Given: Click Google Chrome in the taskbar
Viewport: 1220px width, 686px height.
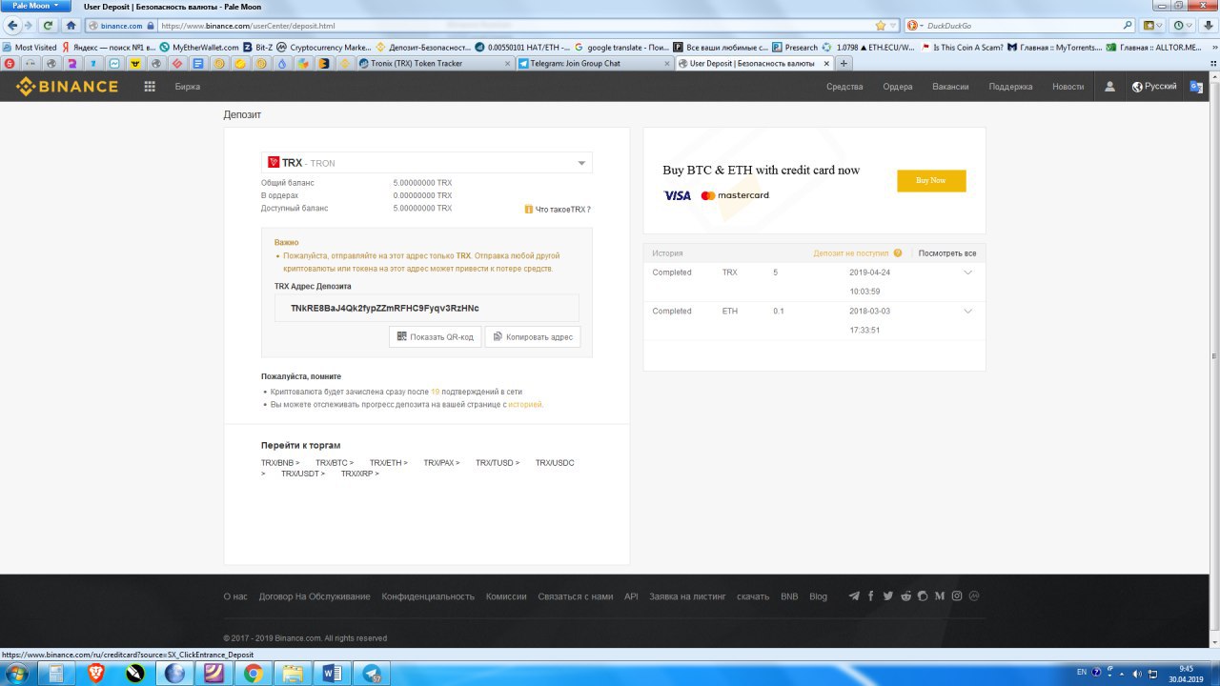Looking at the screenshot, I should coord(253,674).
